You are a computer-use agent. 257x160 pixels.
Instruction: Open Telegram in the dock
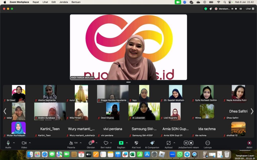click(x=187, y=154)
